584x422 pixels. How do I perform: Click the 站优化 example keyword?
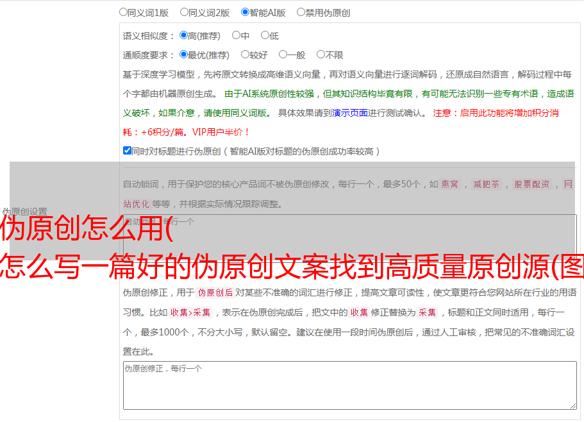137,204
